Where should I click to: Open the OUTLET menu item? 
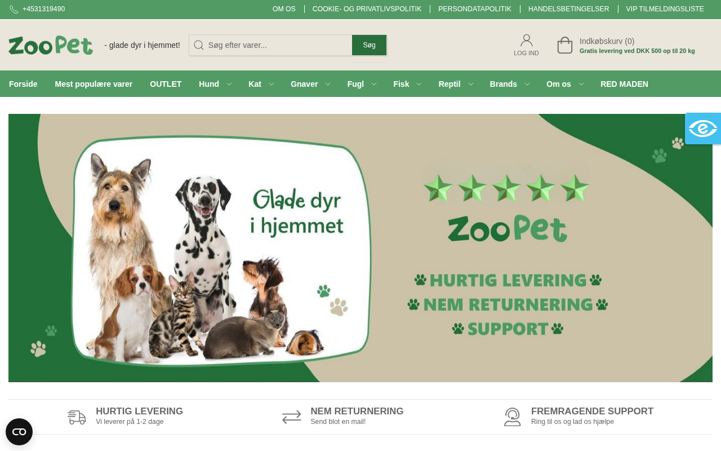point(166,84)
